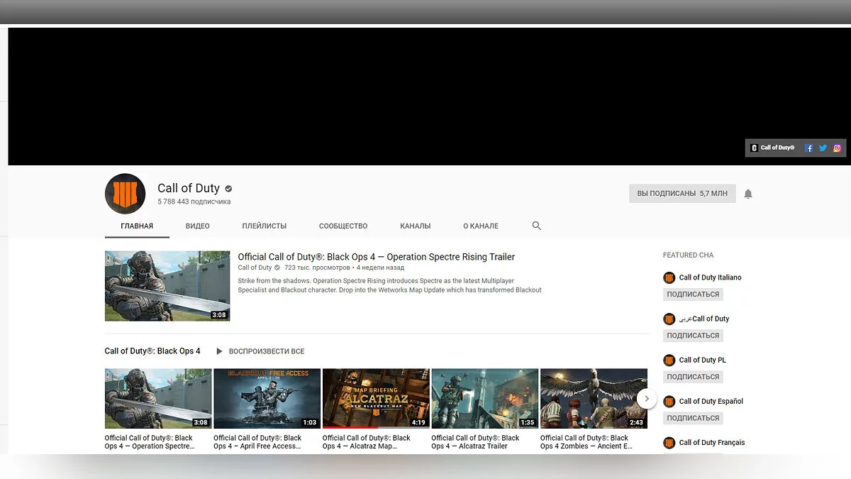
Task: Open the Twitter link icon on banner
Action: [823, 148]
